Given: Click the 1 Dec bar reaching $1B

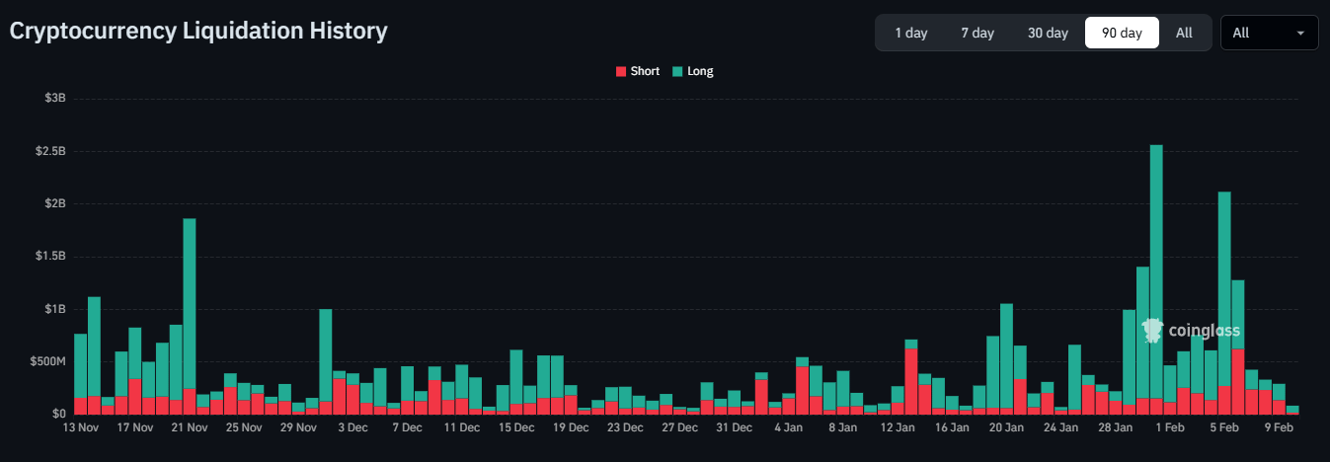Looking at the screenshot, I should pyautogui.click(x=326, y=355).
